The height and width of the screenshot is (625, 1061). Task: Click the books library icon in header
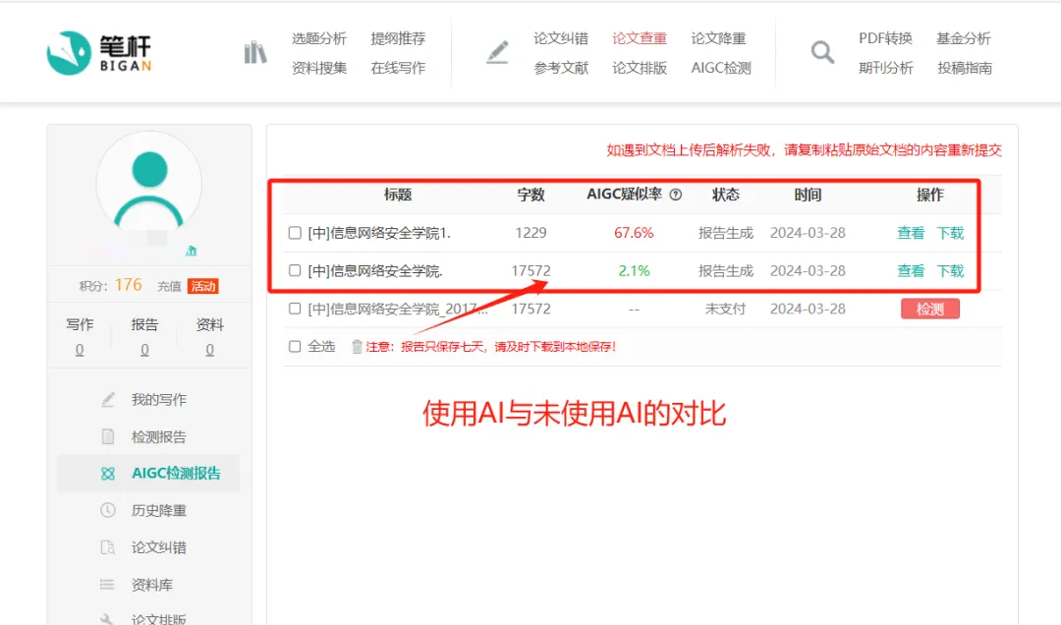[x=255, y=52]
